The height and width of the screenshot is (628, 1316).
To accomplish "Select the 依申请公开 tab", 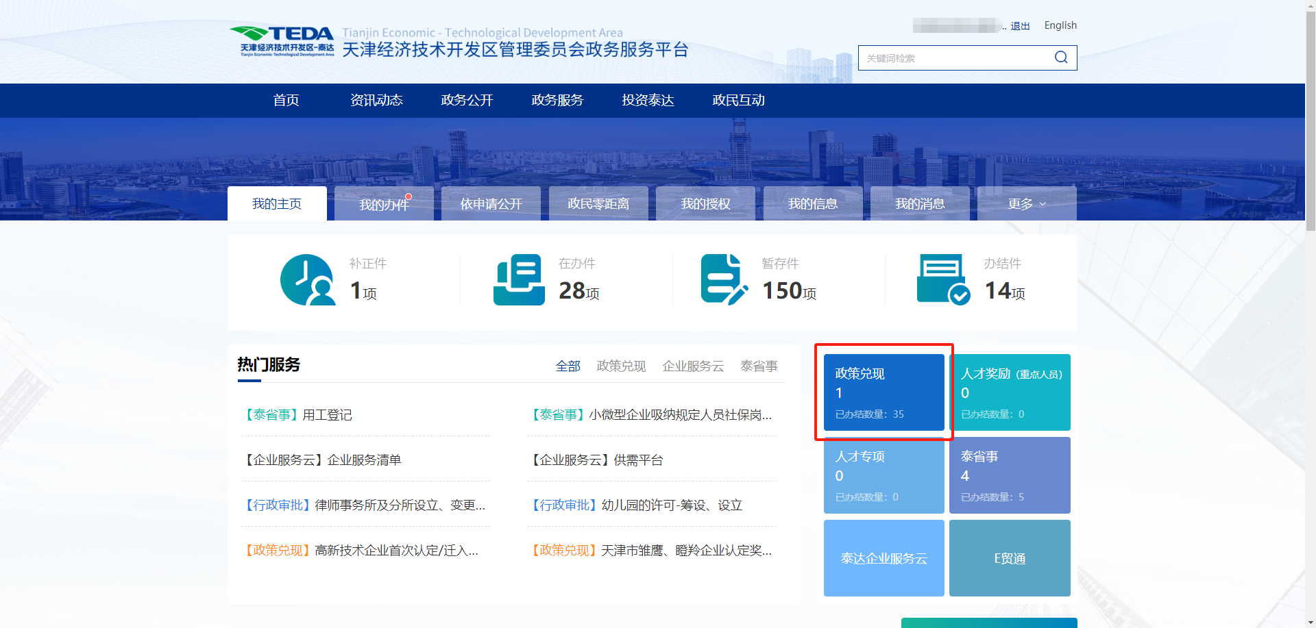I will coord(491,203).
